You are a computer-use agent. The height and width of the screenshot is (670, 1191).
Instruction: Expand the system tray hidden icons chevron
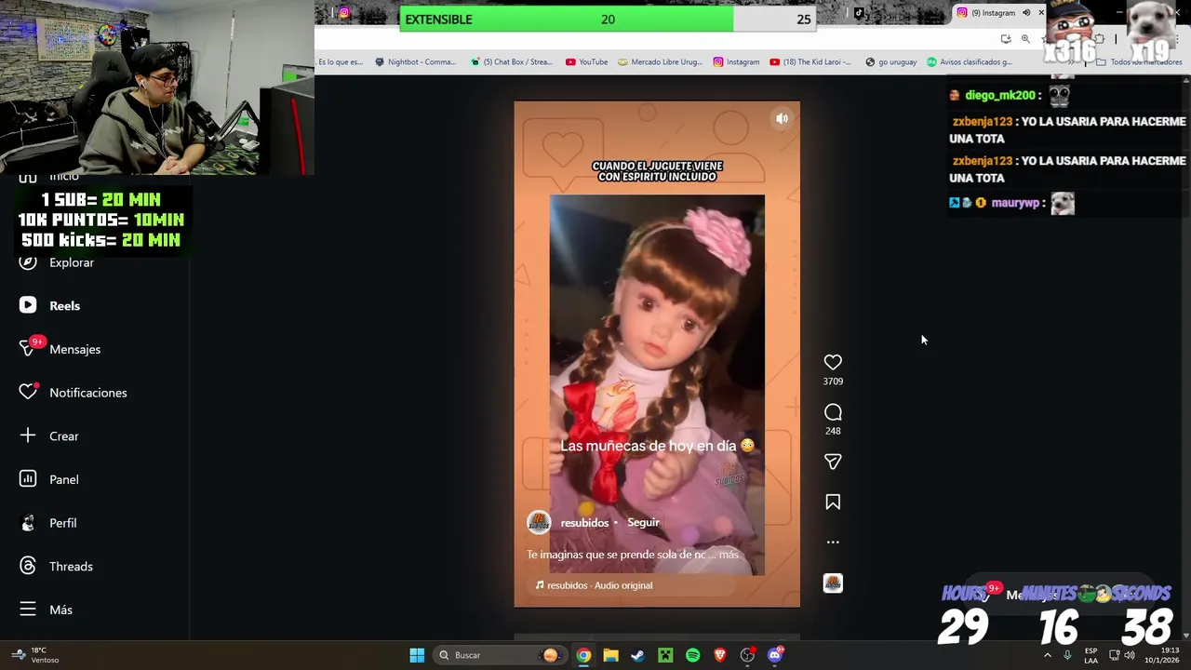pyautogui.click(x=1047, y=655)
